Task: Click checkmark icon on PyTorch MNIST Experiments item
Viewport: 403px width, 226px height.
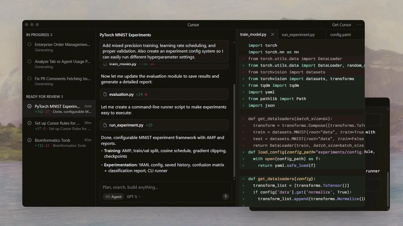Action: tap(29, 107)
